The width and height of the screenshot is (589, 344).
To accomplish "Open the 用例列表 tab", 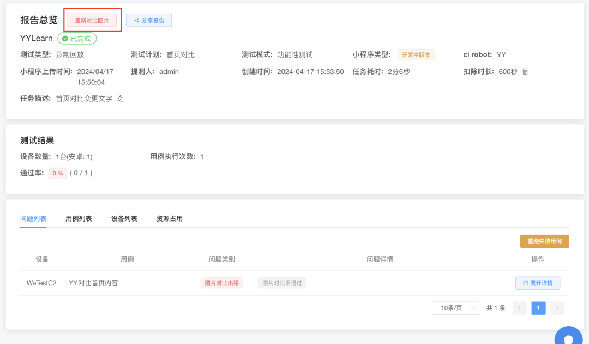I will click(79, 218).
